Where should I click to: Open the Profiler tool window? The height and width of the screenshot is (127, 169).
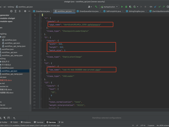pyautogui.click(x=4, y=122)
